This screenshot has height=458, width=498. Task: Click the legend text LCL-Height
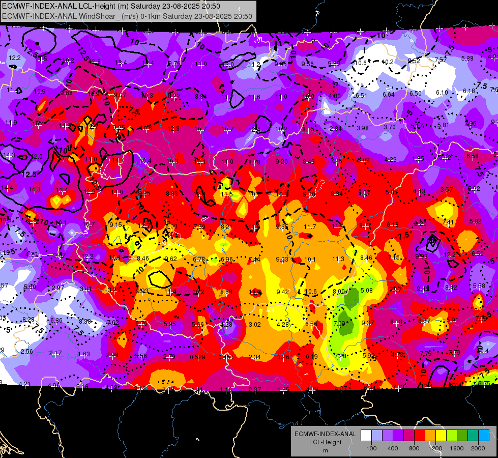coord(326,442)
